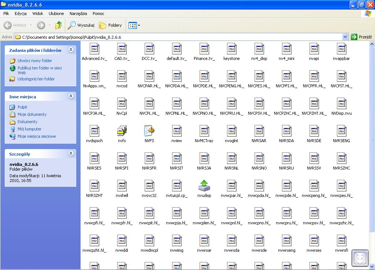Open the Wstecz history dropdown arrow
Viewport: 375px width, 270px height.
coord(31,25)
